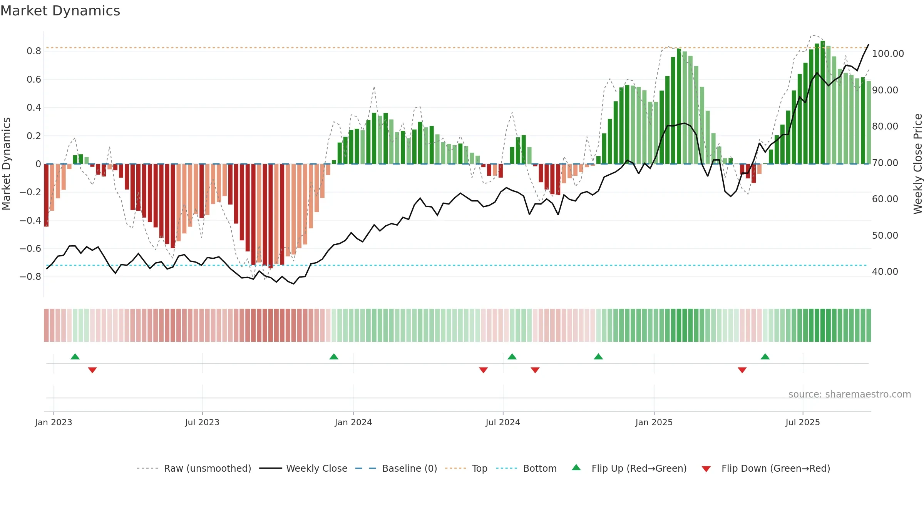
Task: Toggle the Weekly Close legend entry
Action: click(x=303, y=468)
